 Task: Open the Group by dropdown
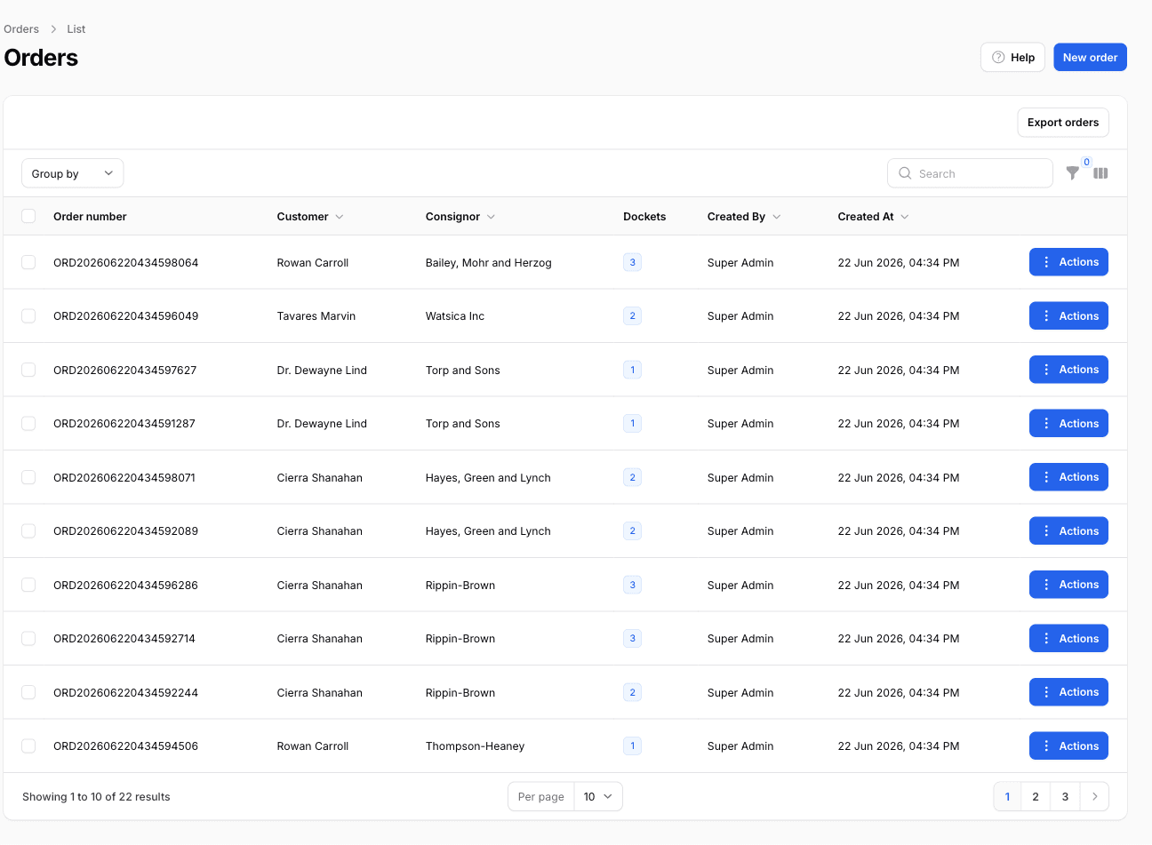coord(72,173)
